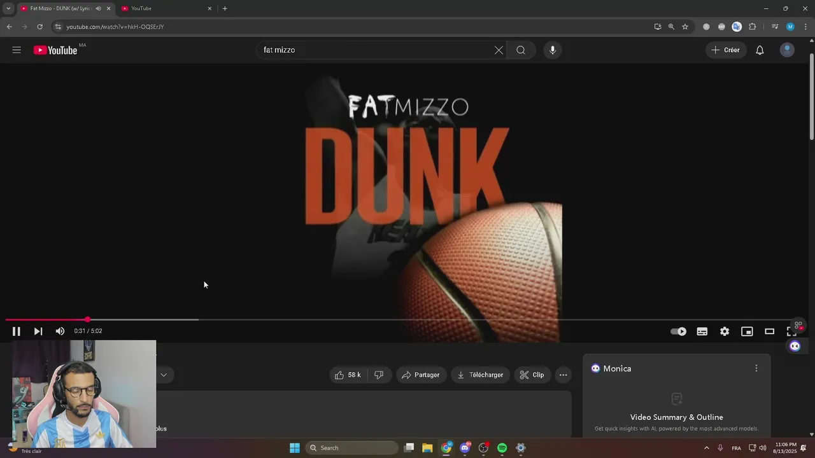Open File Explorer from the taskbar
This screenshot has height=458, width=815.
[x=427, y=448]
